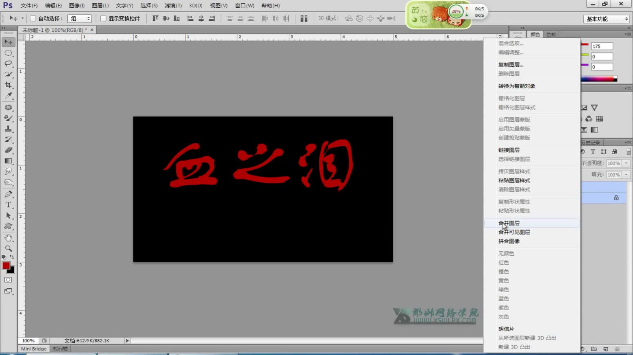Select the Eraser tool
The height and width of the screenshot is (355, 633).
point(8,149)
